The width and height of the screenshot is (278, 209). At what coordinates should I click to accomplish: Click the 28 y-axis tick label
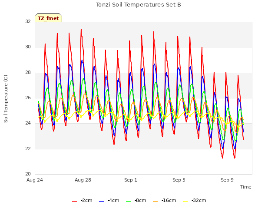point(28,73)
